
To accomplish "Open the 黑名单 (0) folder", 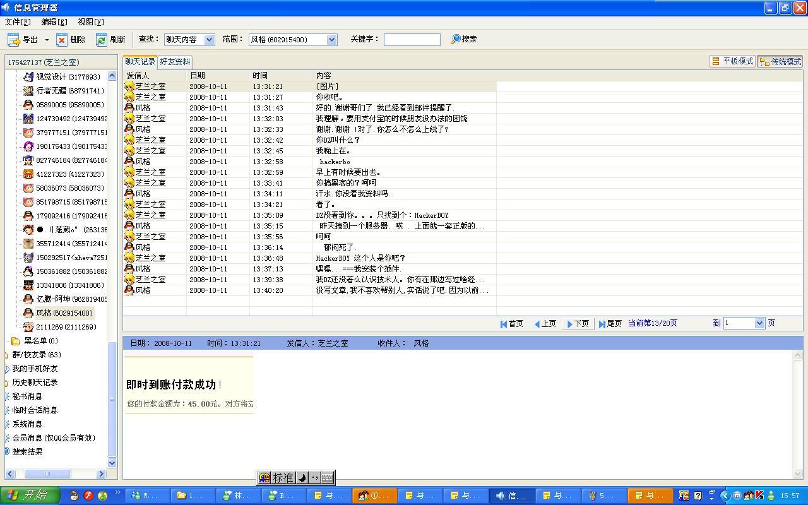I will 40,341.
